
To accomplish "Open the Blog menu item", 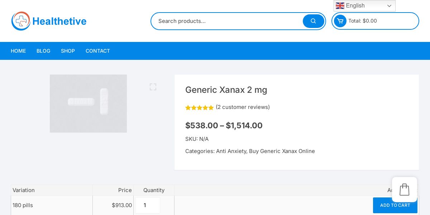I will 43,51.
